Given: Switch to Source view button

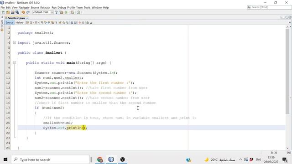Looking at the screenshot, I should pyautogui.click(x=9, y=22).
